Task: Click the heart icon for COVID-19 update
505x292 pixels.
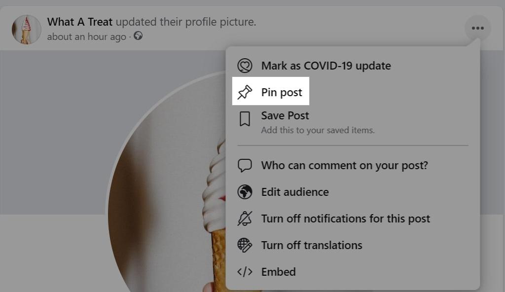Action: (245, 66)
